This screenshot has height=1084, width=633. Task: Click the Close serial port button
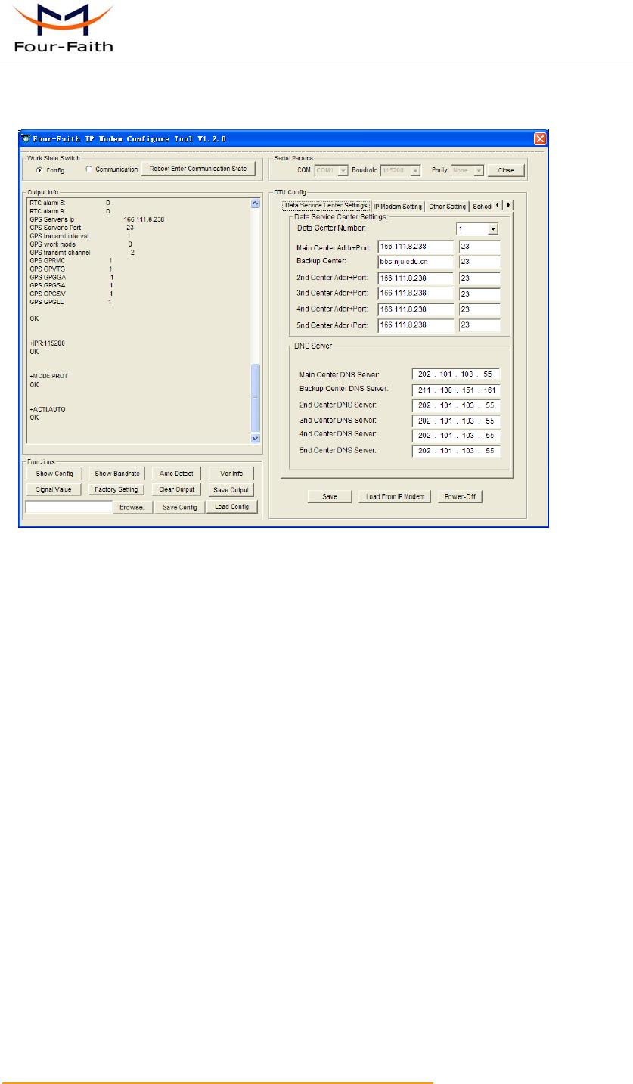coord(506,170)
